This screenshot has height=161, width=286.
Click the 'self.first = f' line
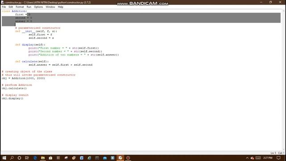point(40,35)
